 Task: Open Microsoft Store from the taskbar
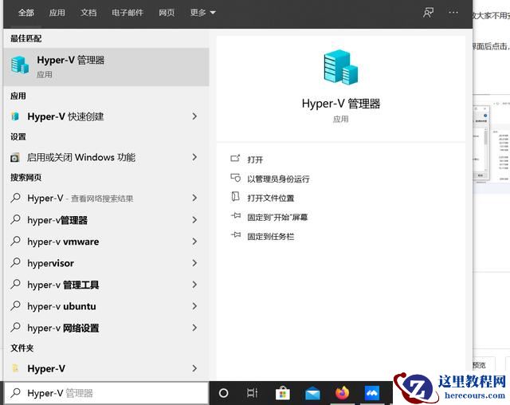click(283, 393)
